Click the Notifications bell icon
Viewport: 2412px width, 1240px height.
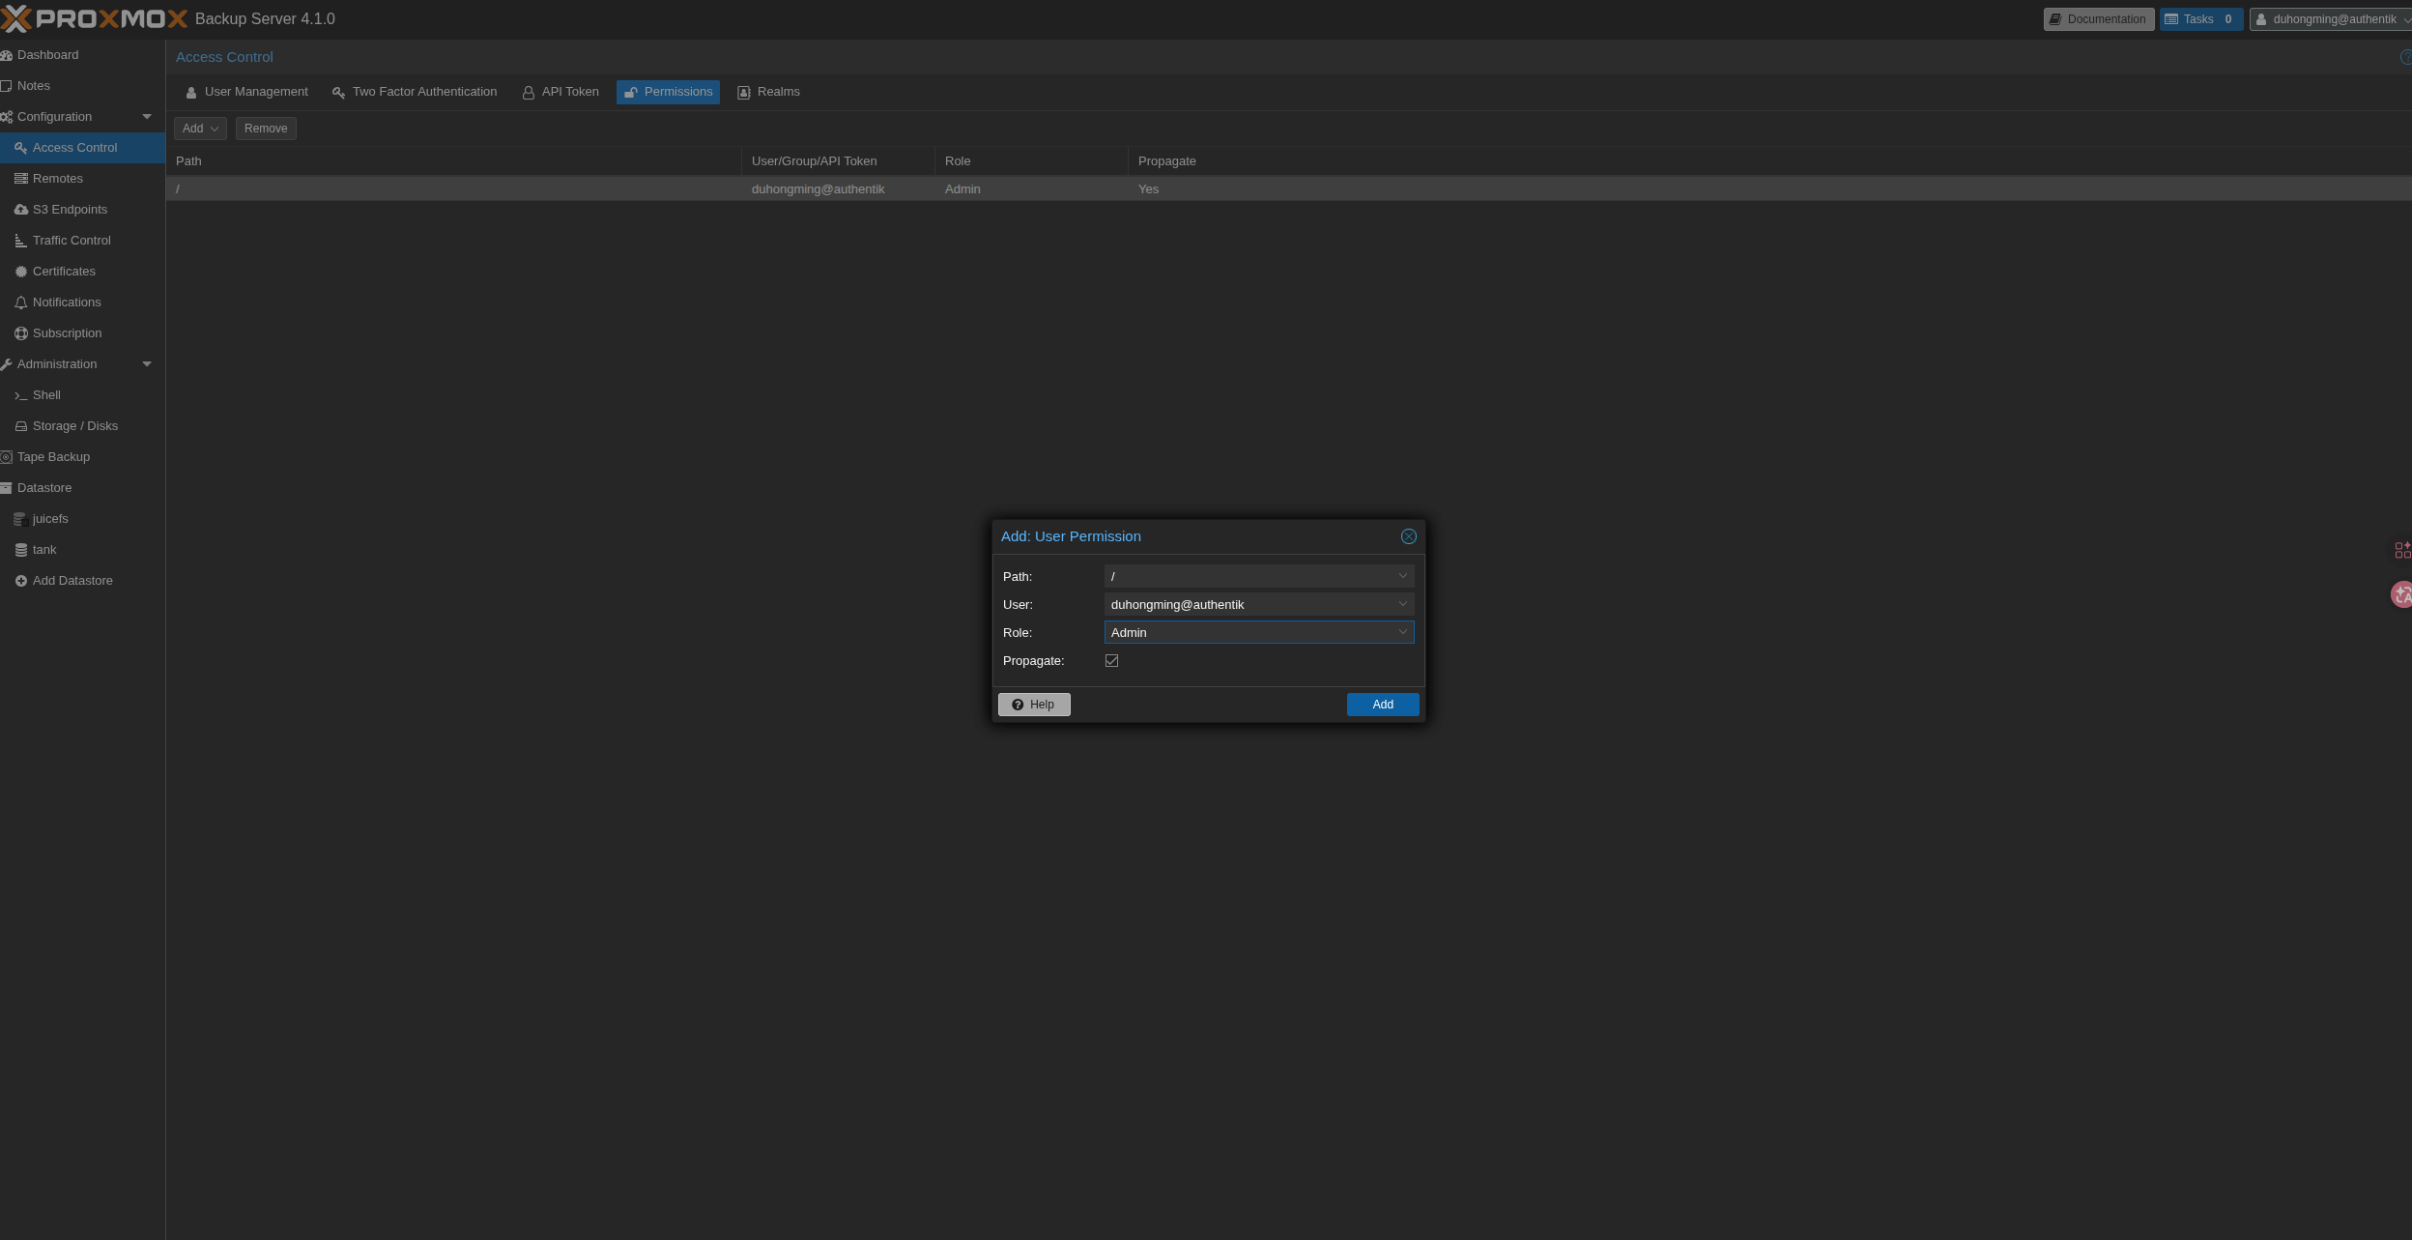pyautogui.click(x=21, y=303)
